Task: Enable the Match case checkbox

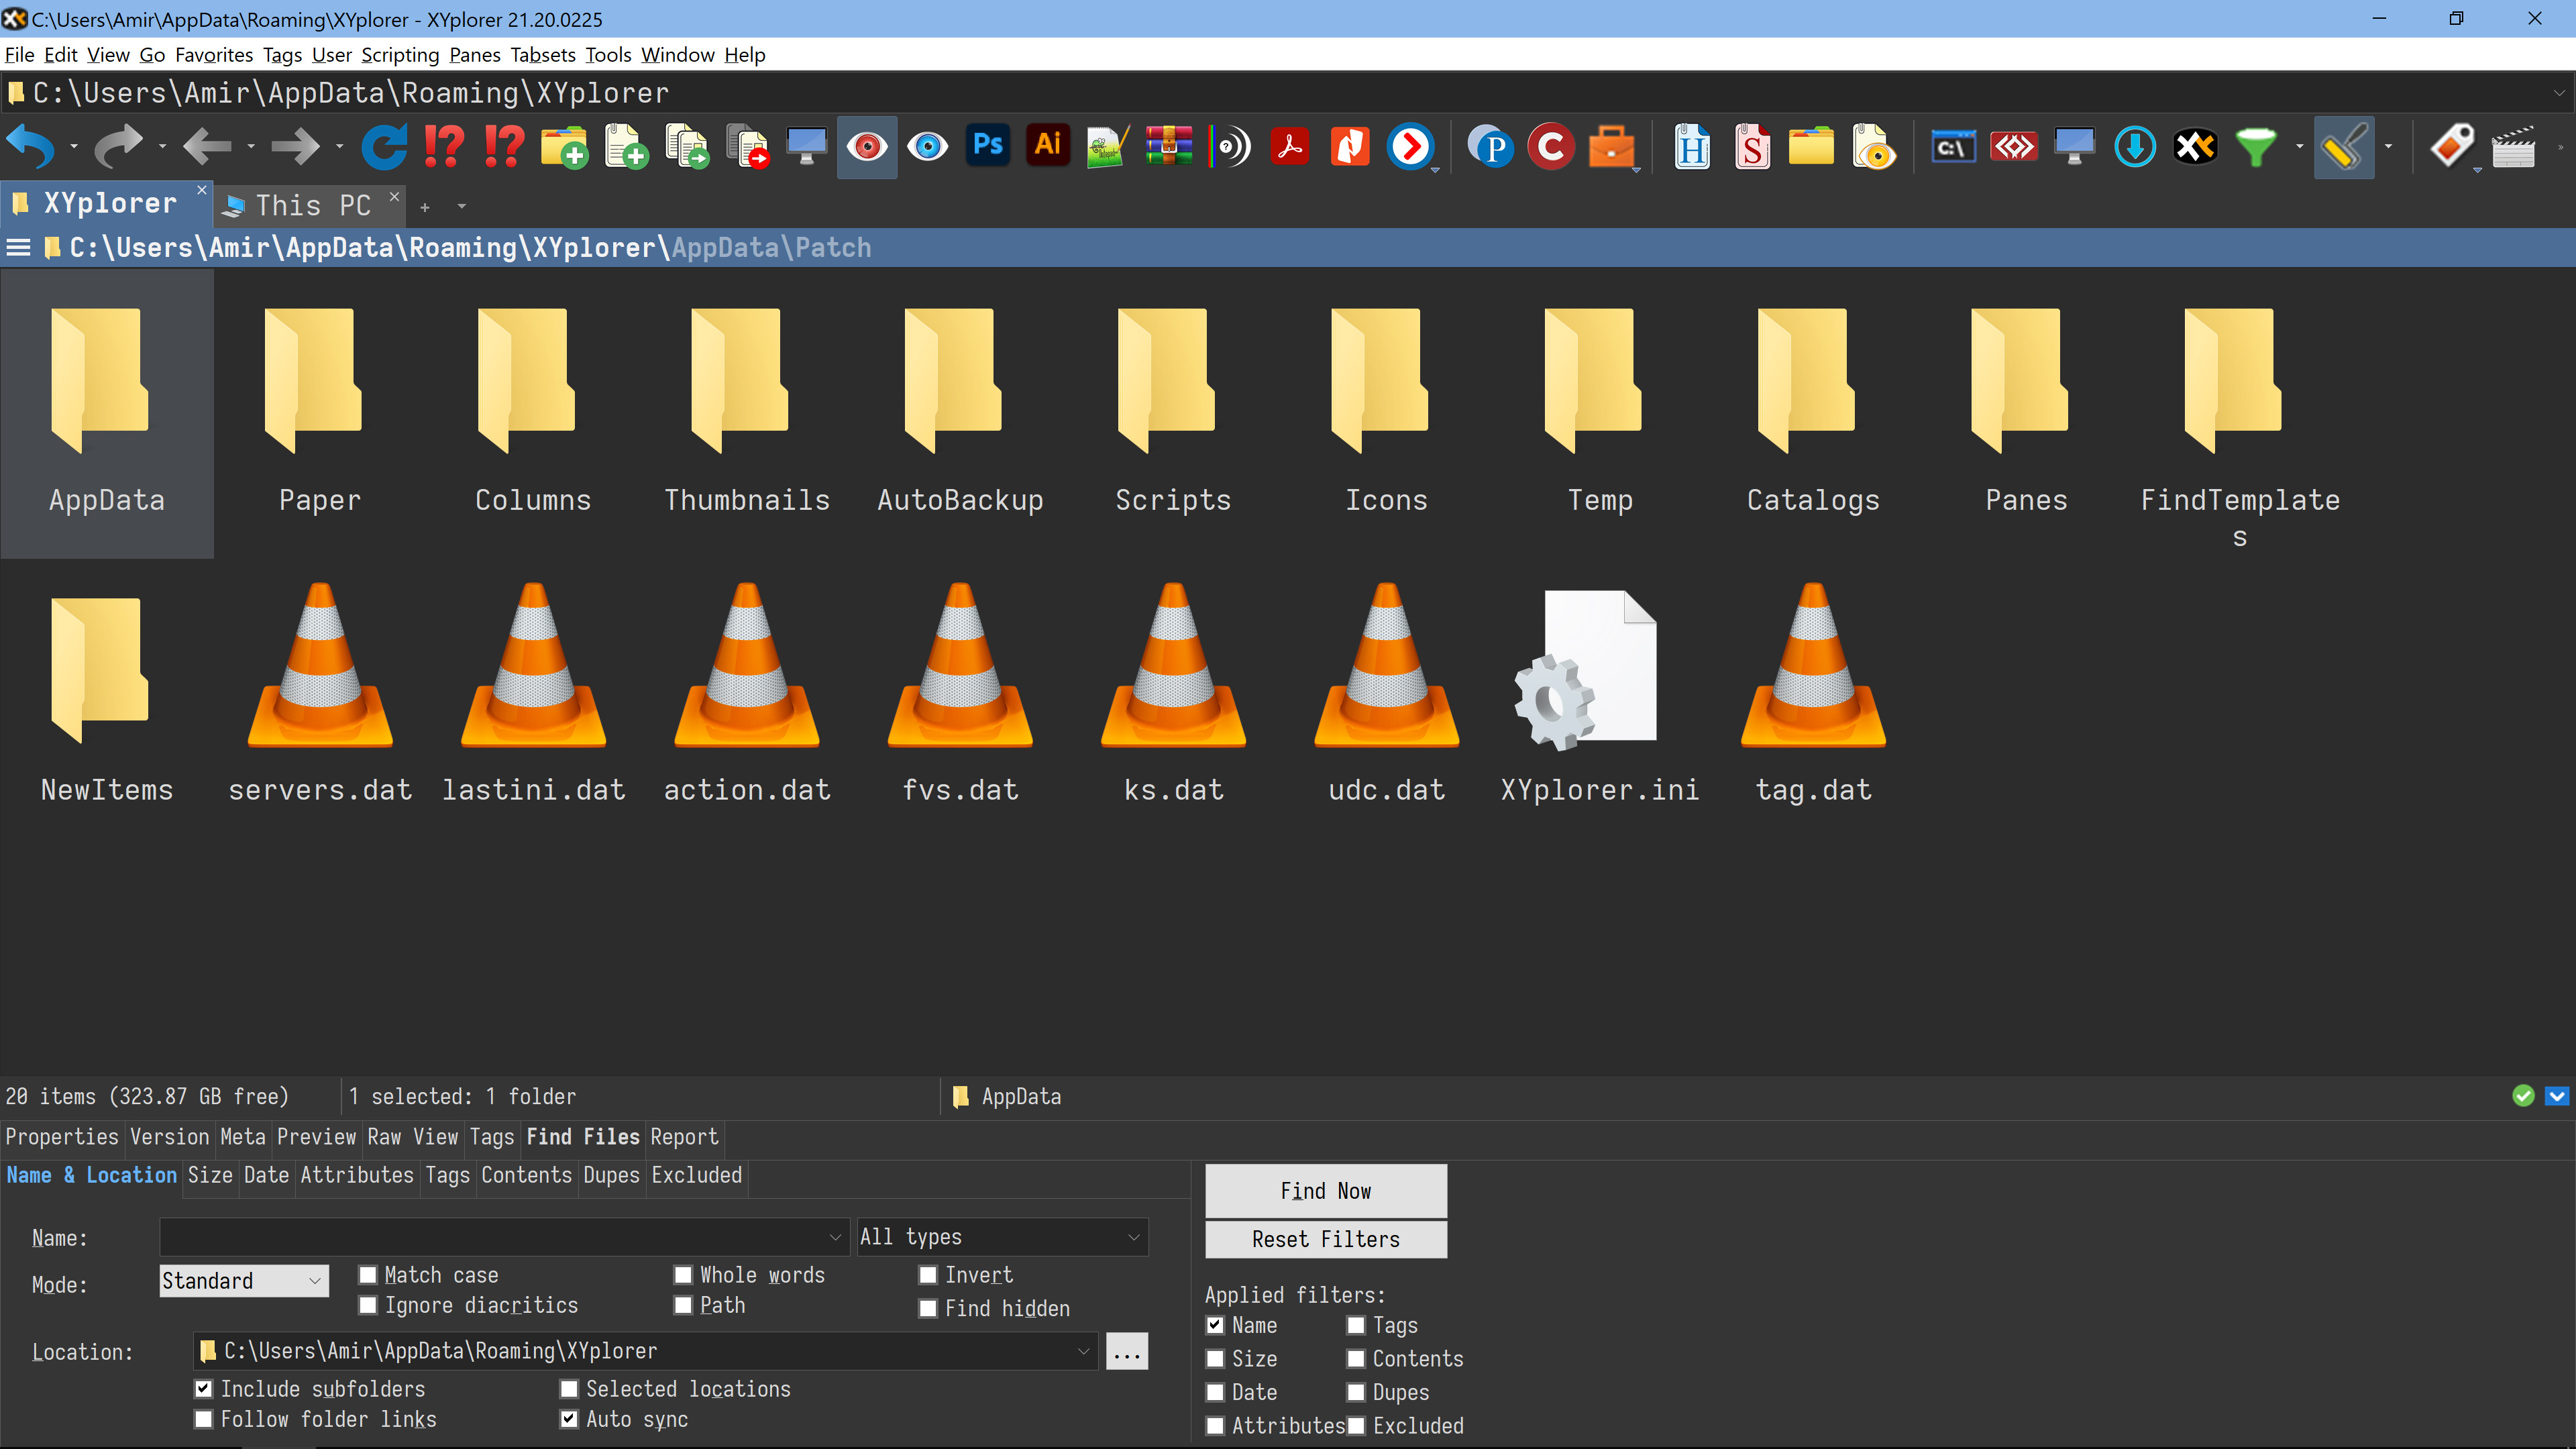Action: pos(368,1275)
